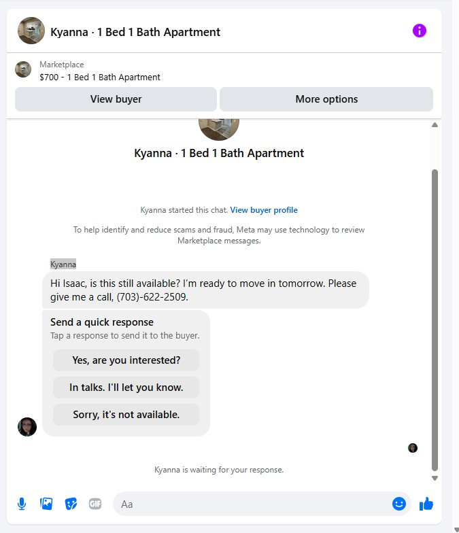Click the View buyer button
The image size is (459, 533).
116,99
